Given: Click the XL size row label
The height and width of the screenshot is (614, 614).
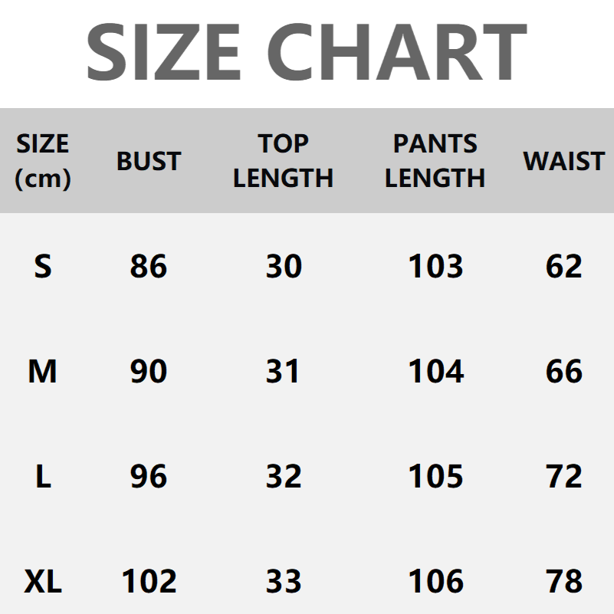Looking at the screenshot, I should pos(43,582).
